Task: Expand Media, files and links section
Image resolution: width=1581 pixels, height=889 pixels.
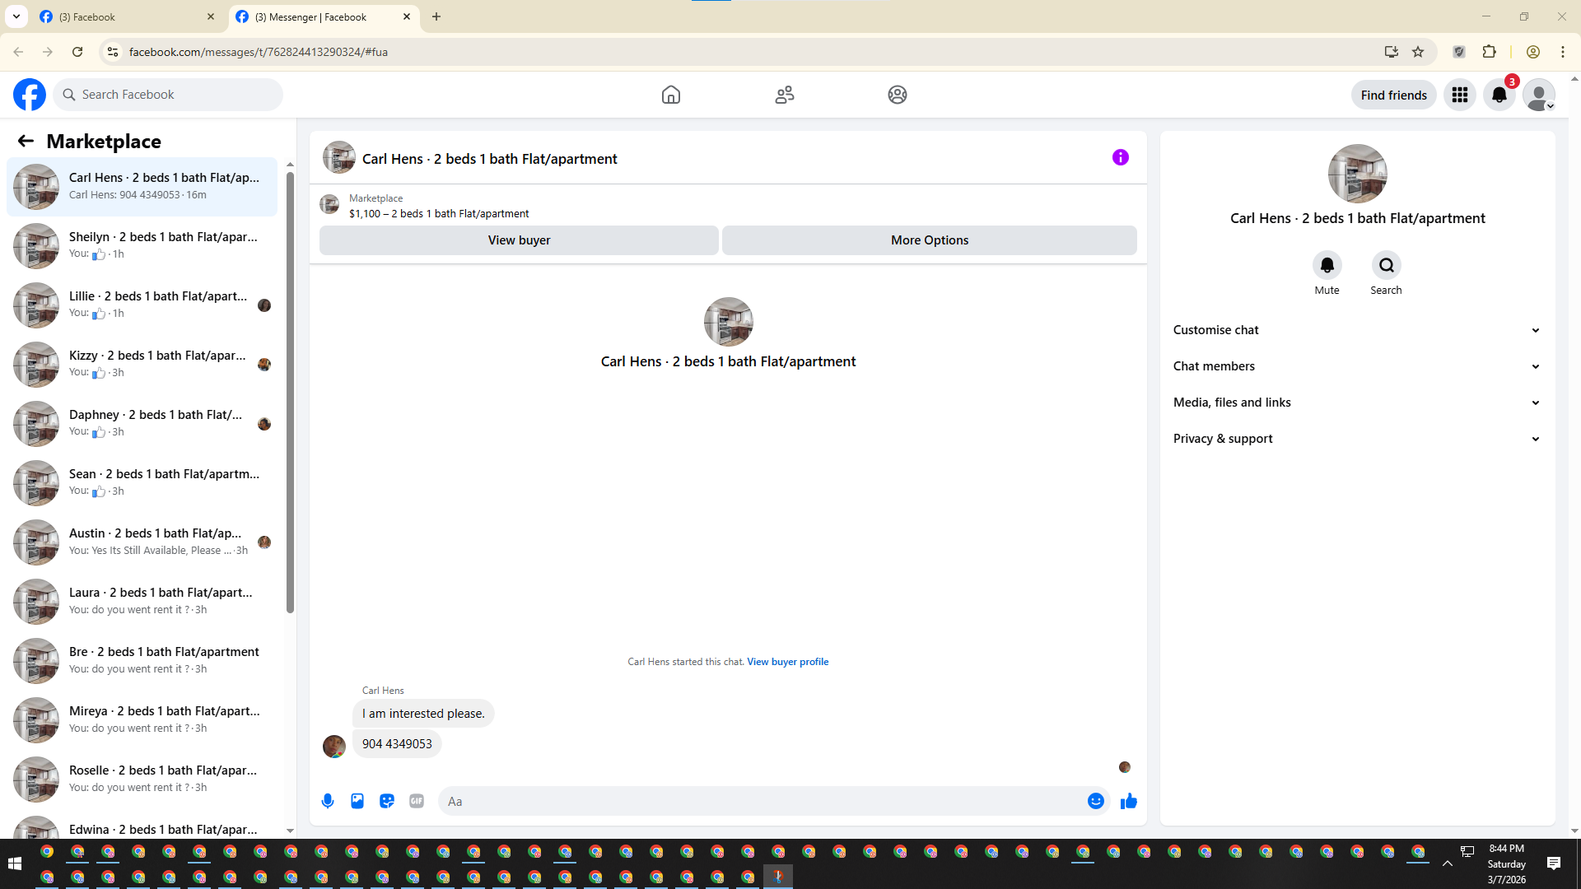Action: (x=1358, y=403)
